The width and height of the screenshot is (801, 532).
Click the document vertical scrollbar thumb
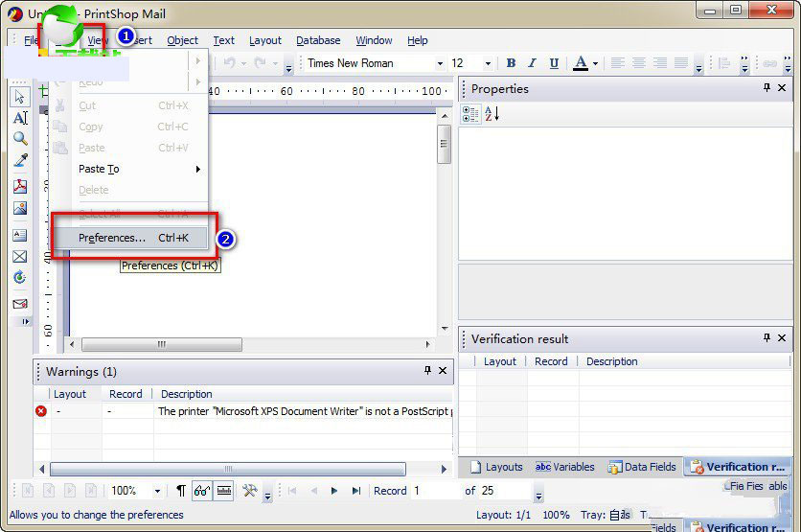444,144
